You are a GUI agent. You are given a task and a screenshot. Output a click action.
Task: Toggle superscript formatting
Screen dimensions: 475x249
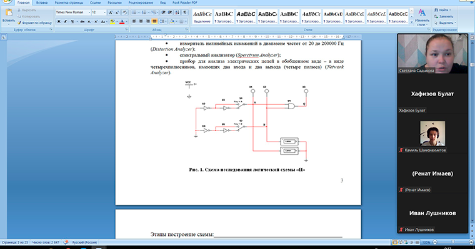(x=96, y=21)
